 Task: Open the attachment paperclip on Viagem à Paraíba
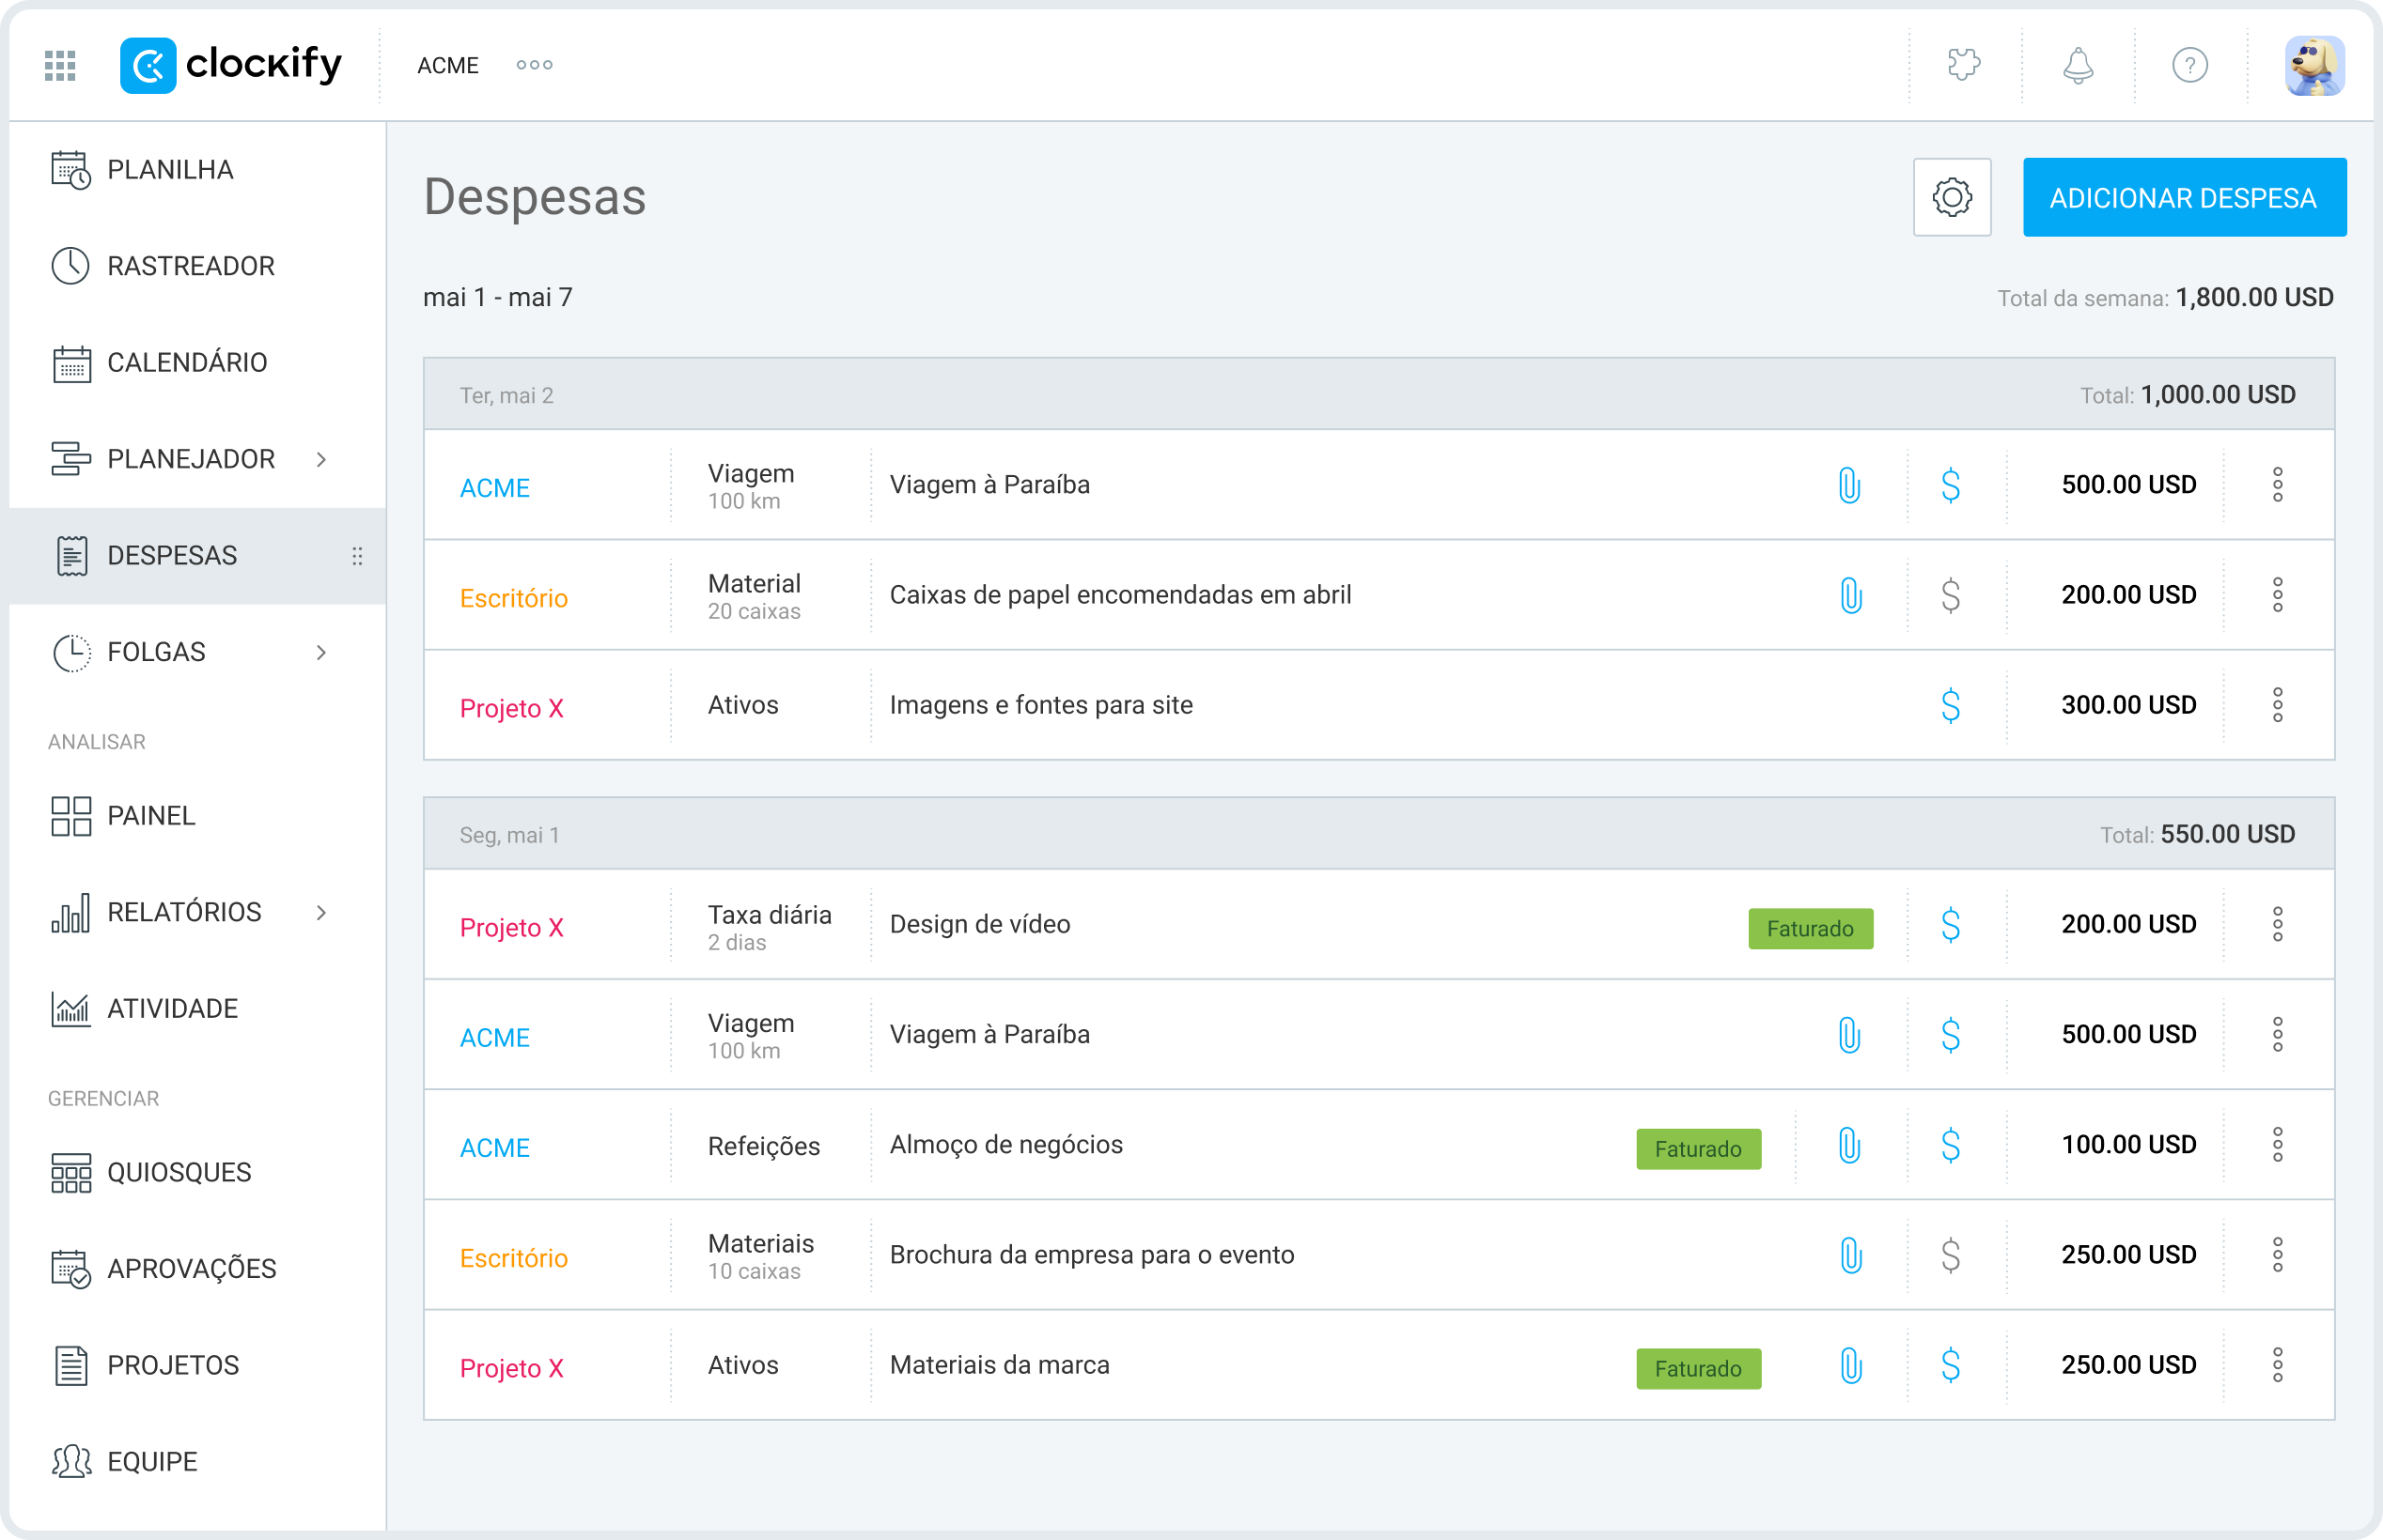(x=1850, y=485)
